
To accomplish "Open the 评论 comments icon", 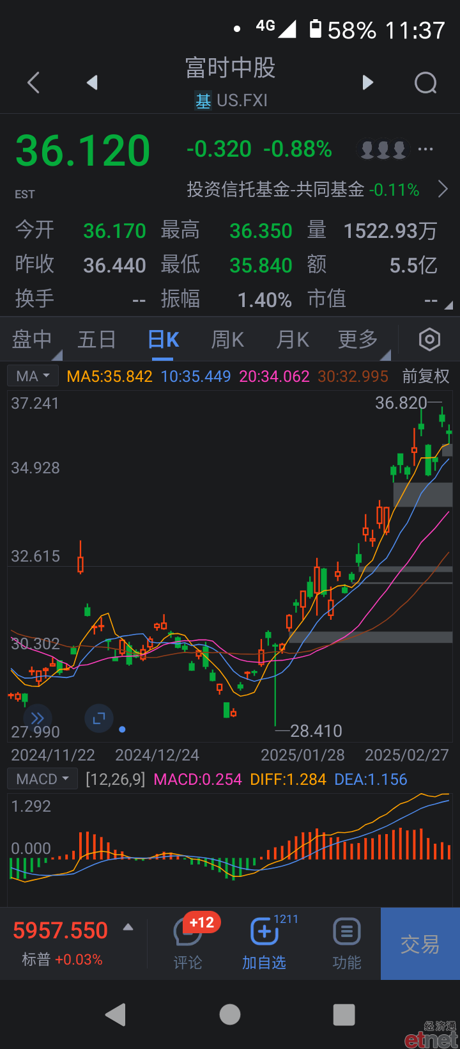I will 188,944.
